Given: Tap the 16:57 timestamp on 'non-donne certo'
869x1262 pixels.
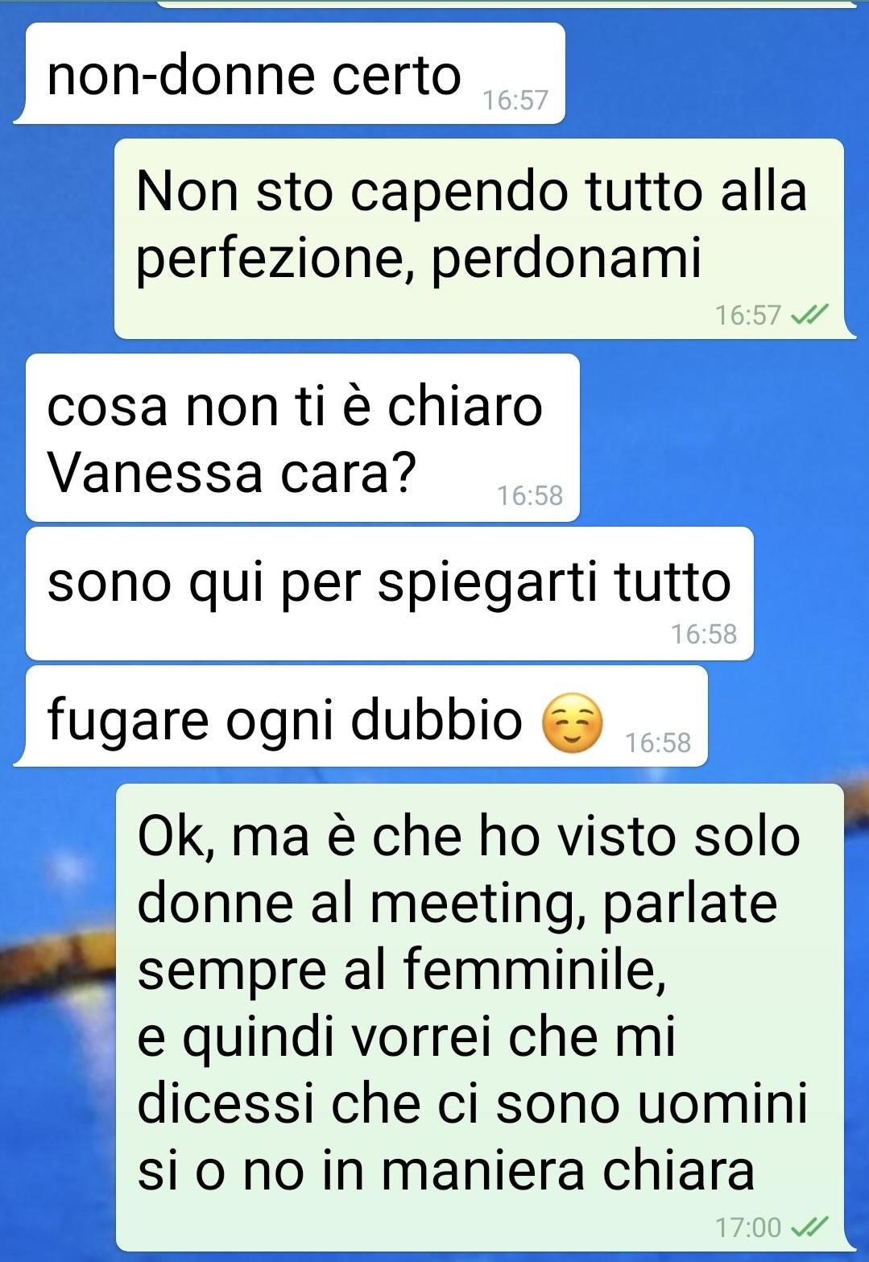Looking at the screenshot, I should (515, 100).
